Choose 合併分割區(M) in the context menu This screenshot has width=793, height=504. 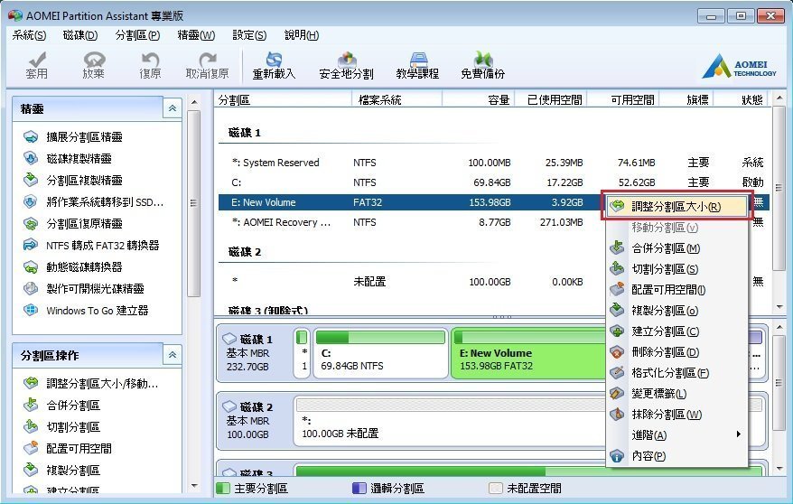[676, 248]
